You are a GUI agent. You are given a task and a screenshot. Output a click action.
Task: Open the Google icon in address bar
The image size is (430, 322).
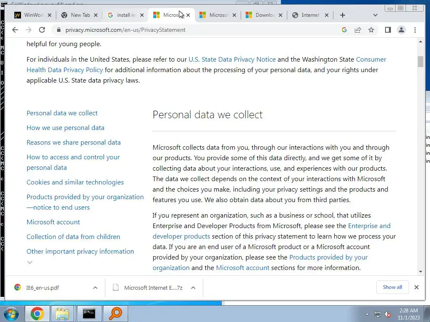point(344,30)
